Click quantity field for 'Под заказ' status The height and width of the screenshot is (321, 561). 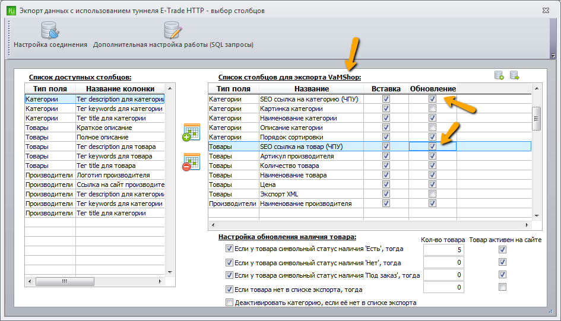(443, 275)
